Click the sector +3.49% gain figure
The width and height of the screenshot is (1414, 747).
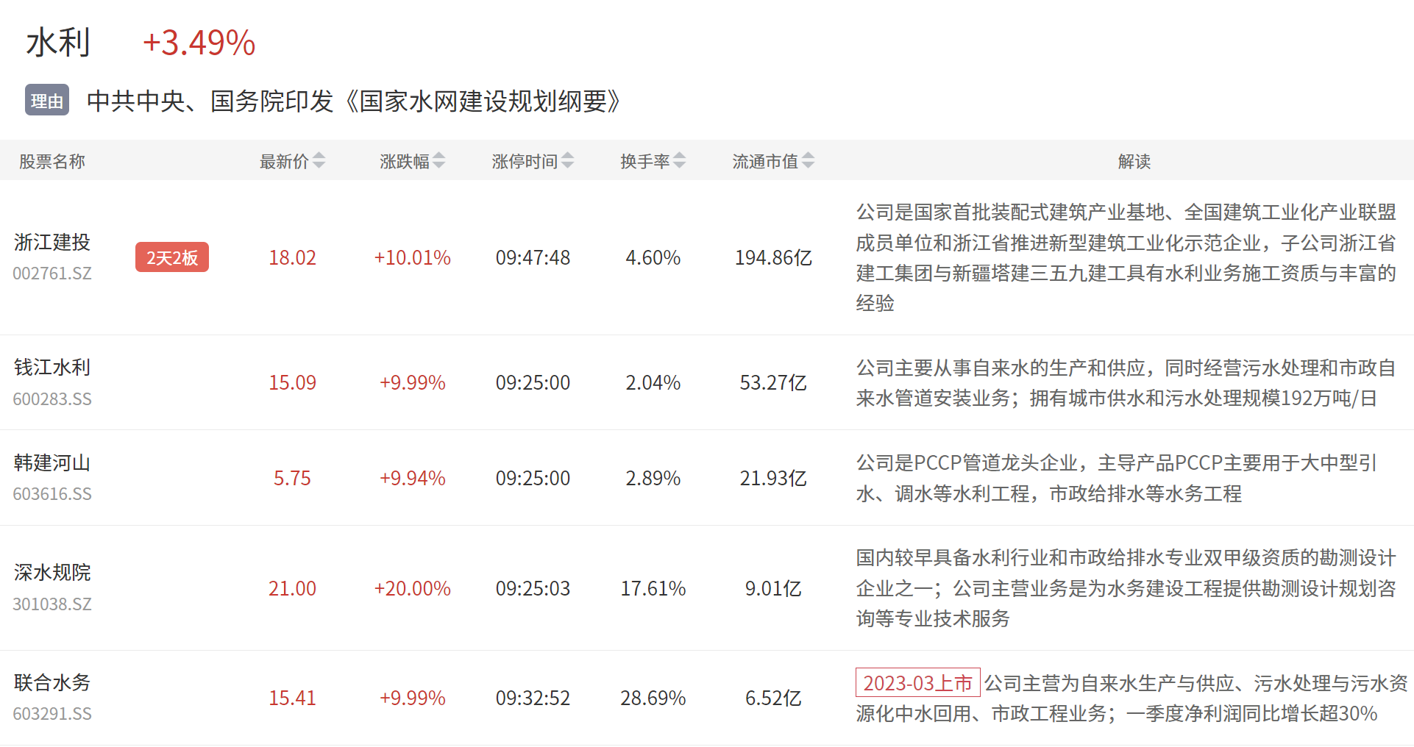(x=199, y=43)
